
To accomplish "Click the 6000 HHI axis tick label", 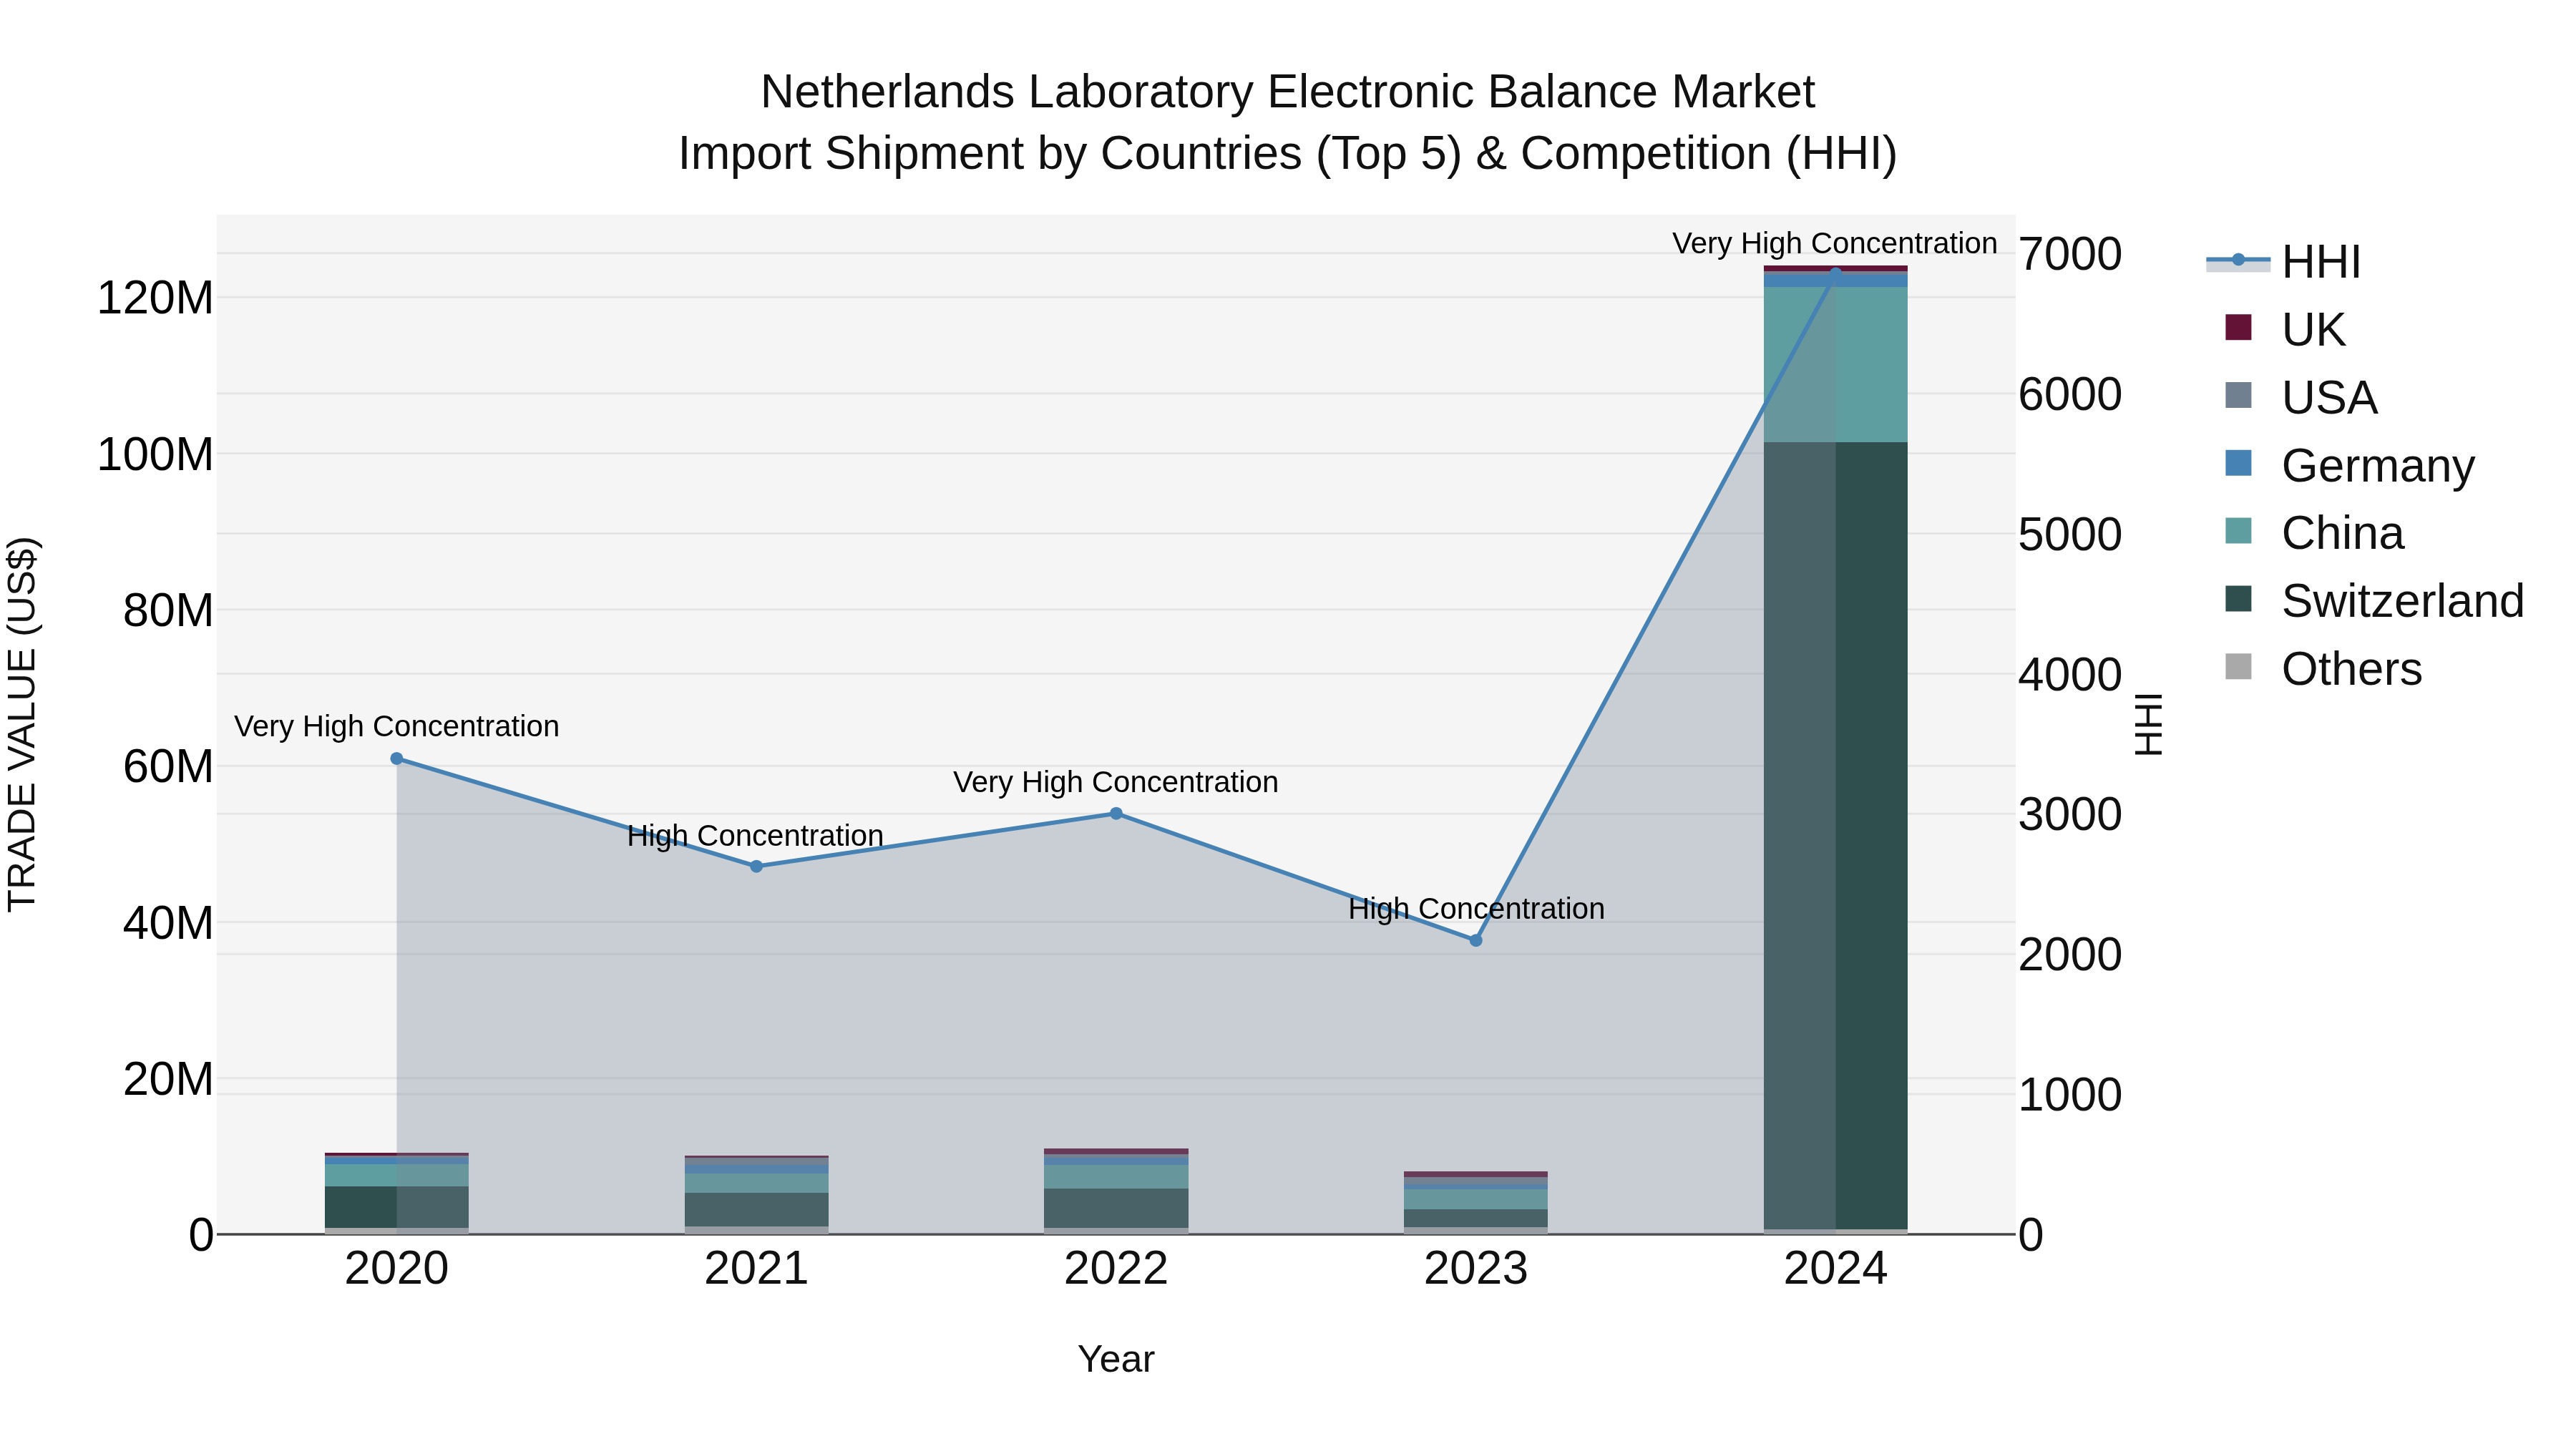I will click(2069, 394).
